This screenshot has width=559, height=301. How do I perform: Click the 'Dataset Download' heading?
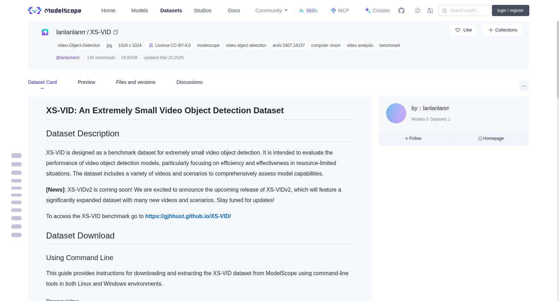[80, 236]
